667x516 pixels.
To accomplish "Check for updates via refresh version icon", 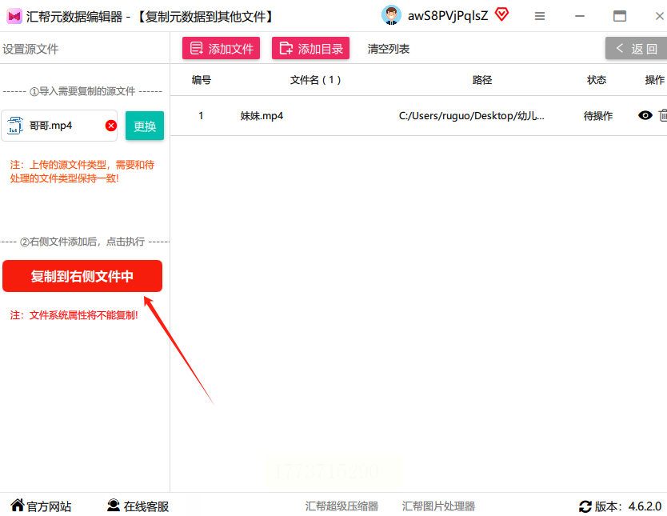I will [x=585, y=506].
